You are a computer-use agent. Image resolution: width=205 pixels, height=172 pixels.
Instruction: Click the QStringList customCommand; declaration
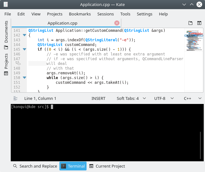[67, 45]
